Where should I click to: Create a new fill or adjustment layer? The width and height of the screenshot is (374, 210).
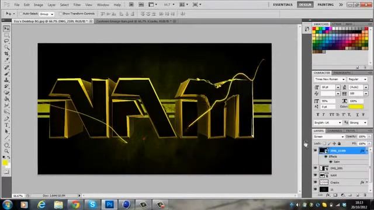click(343, 195)
